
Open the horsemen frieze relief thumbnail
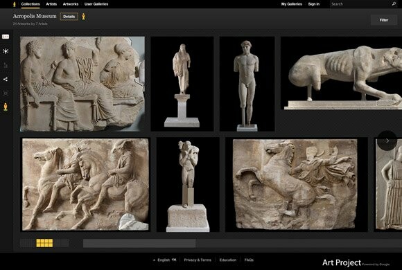tap(85, 184)
